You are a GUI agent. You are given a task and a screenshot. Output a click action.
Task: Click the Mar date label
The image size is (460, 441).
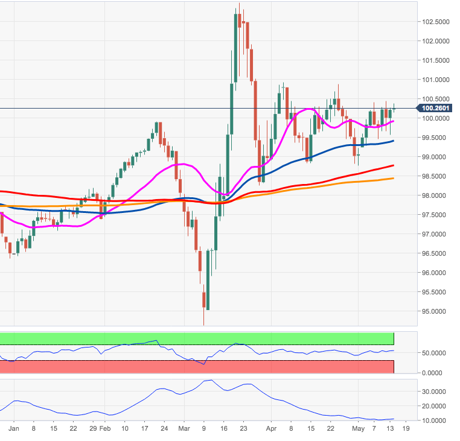(184, 428)
